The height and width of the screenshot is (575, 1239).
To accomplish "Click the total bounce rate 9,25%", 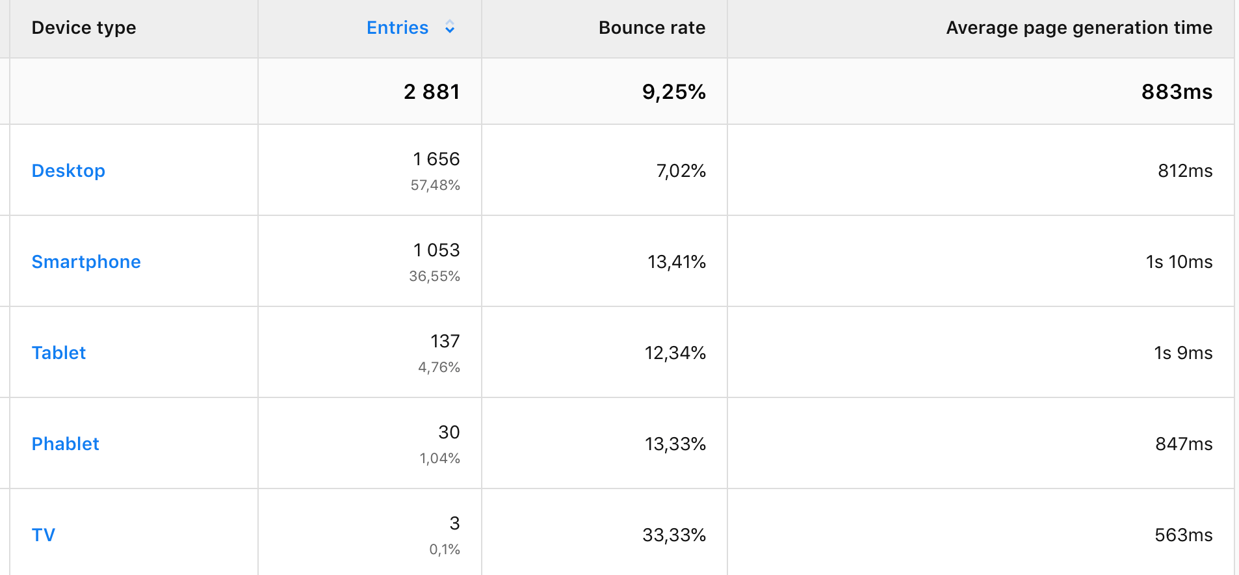I will pyautogui.click(x=673, y=92).
